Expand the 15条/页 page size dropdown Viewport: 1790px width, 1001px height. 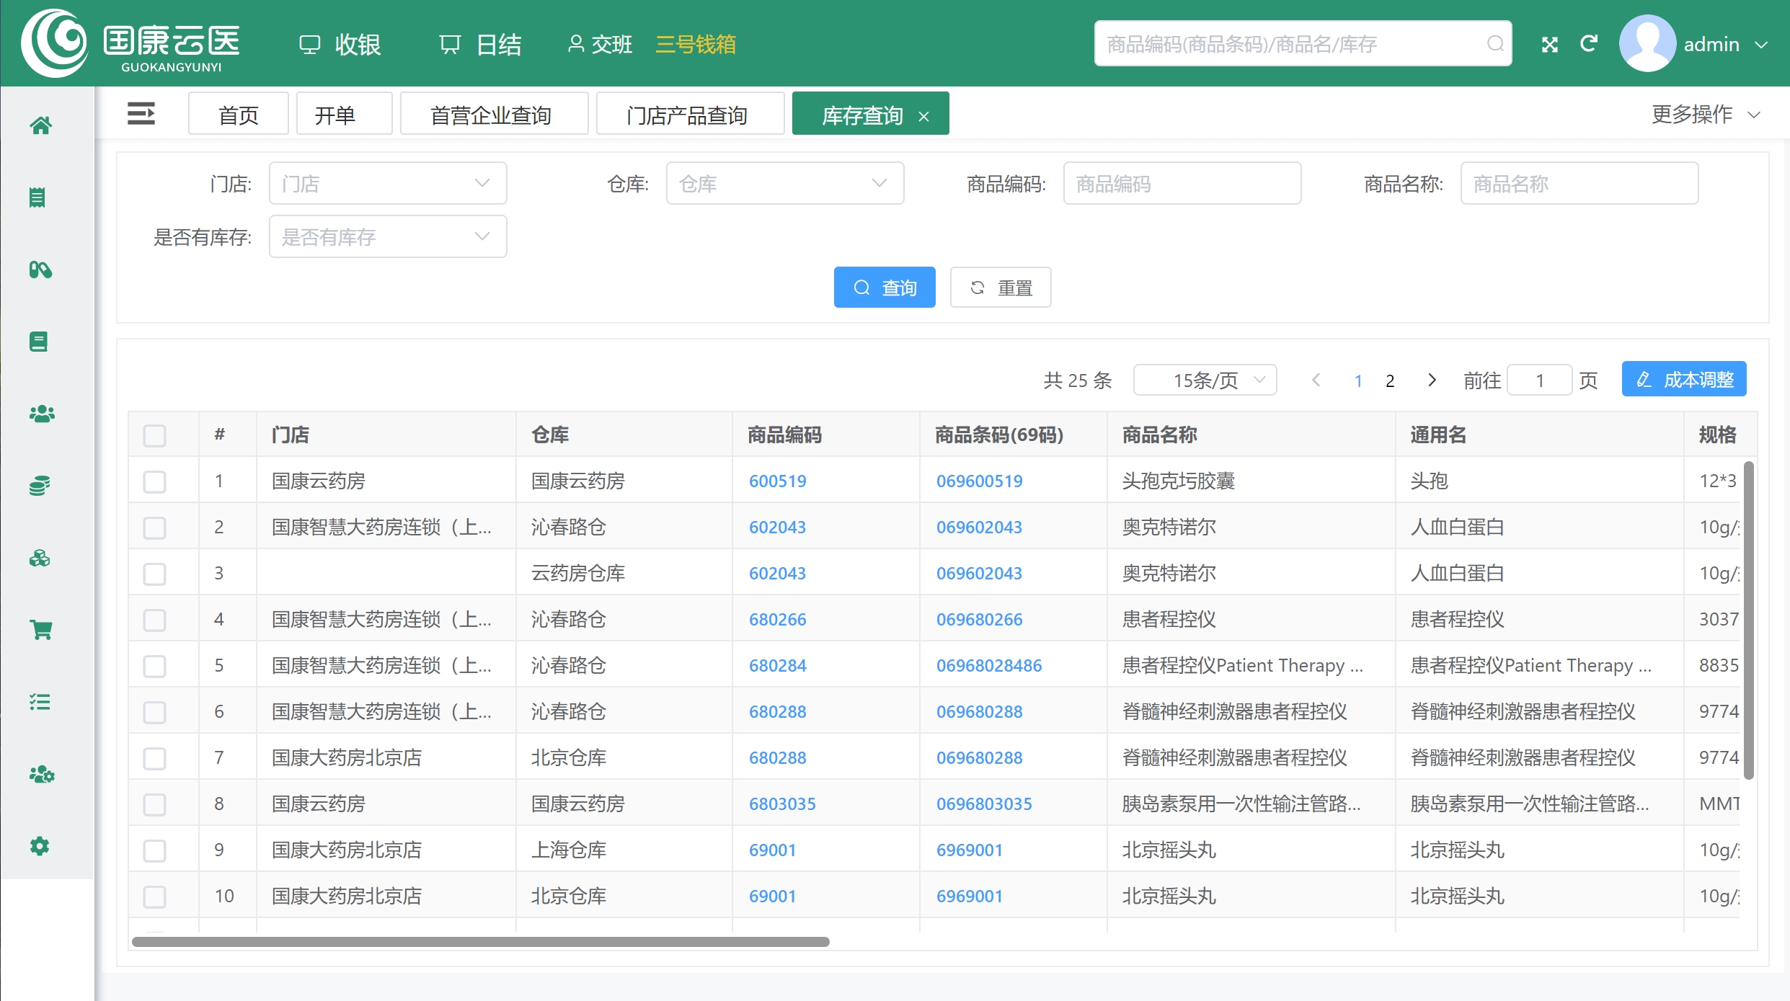pos(1205,380)
